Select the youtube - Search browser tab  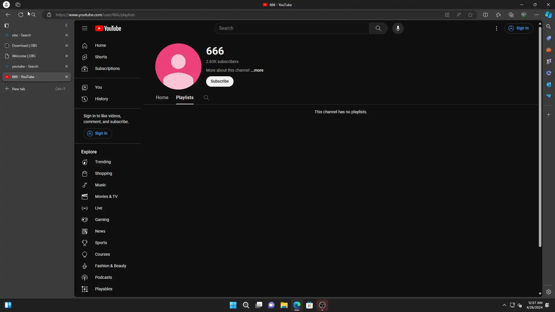pyautogui.click(x=25, y=66)
